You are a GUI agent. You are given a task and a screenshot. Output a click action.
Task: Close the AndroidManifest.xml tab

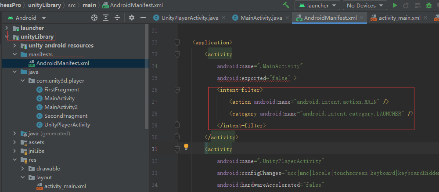362,18
